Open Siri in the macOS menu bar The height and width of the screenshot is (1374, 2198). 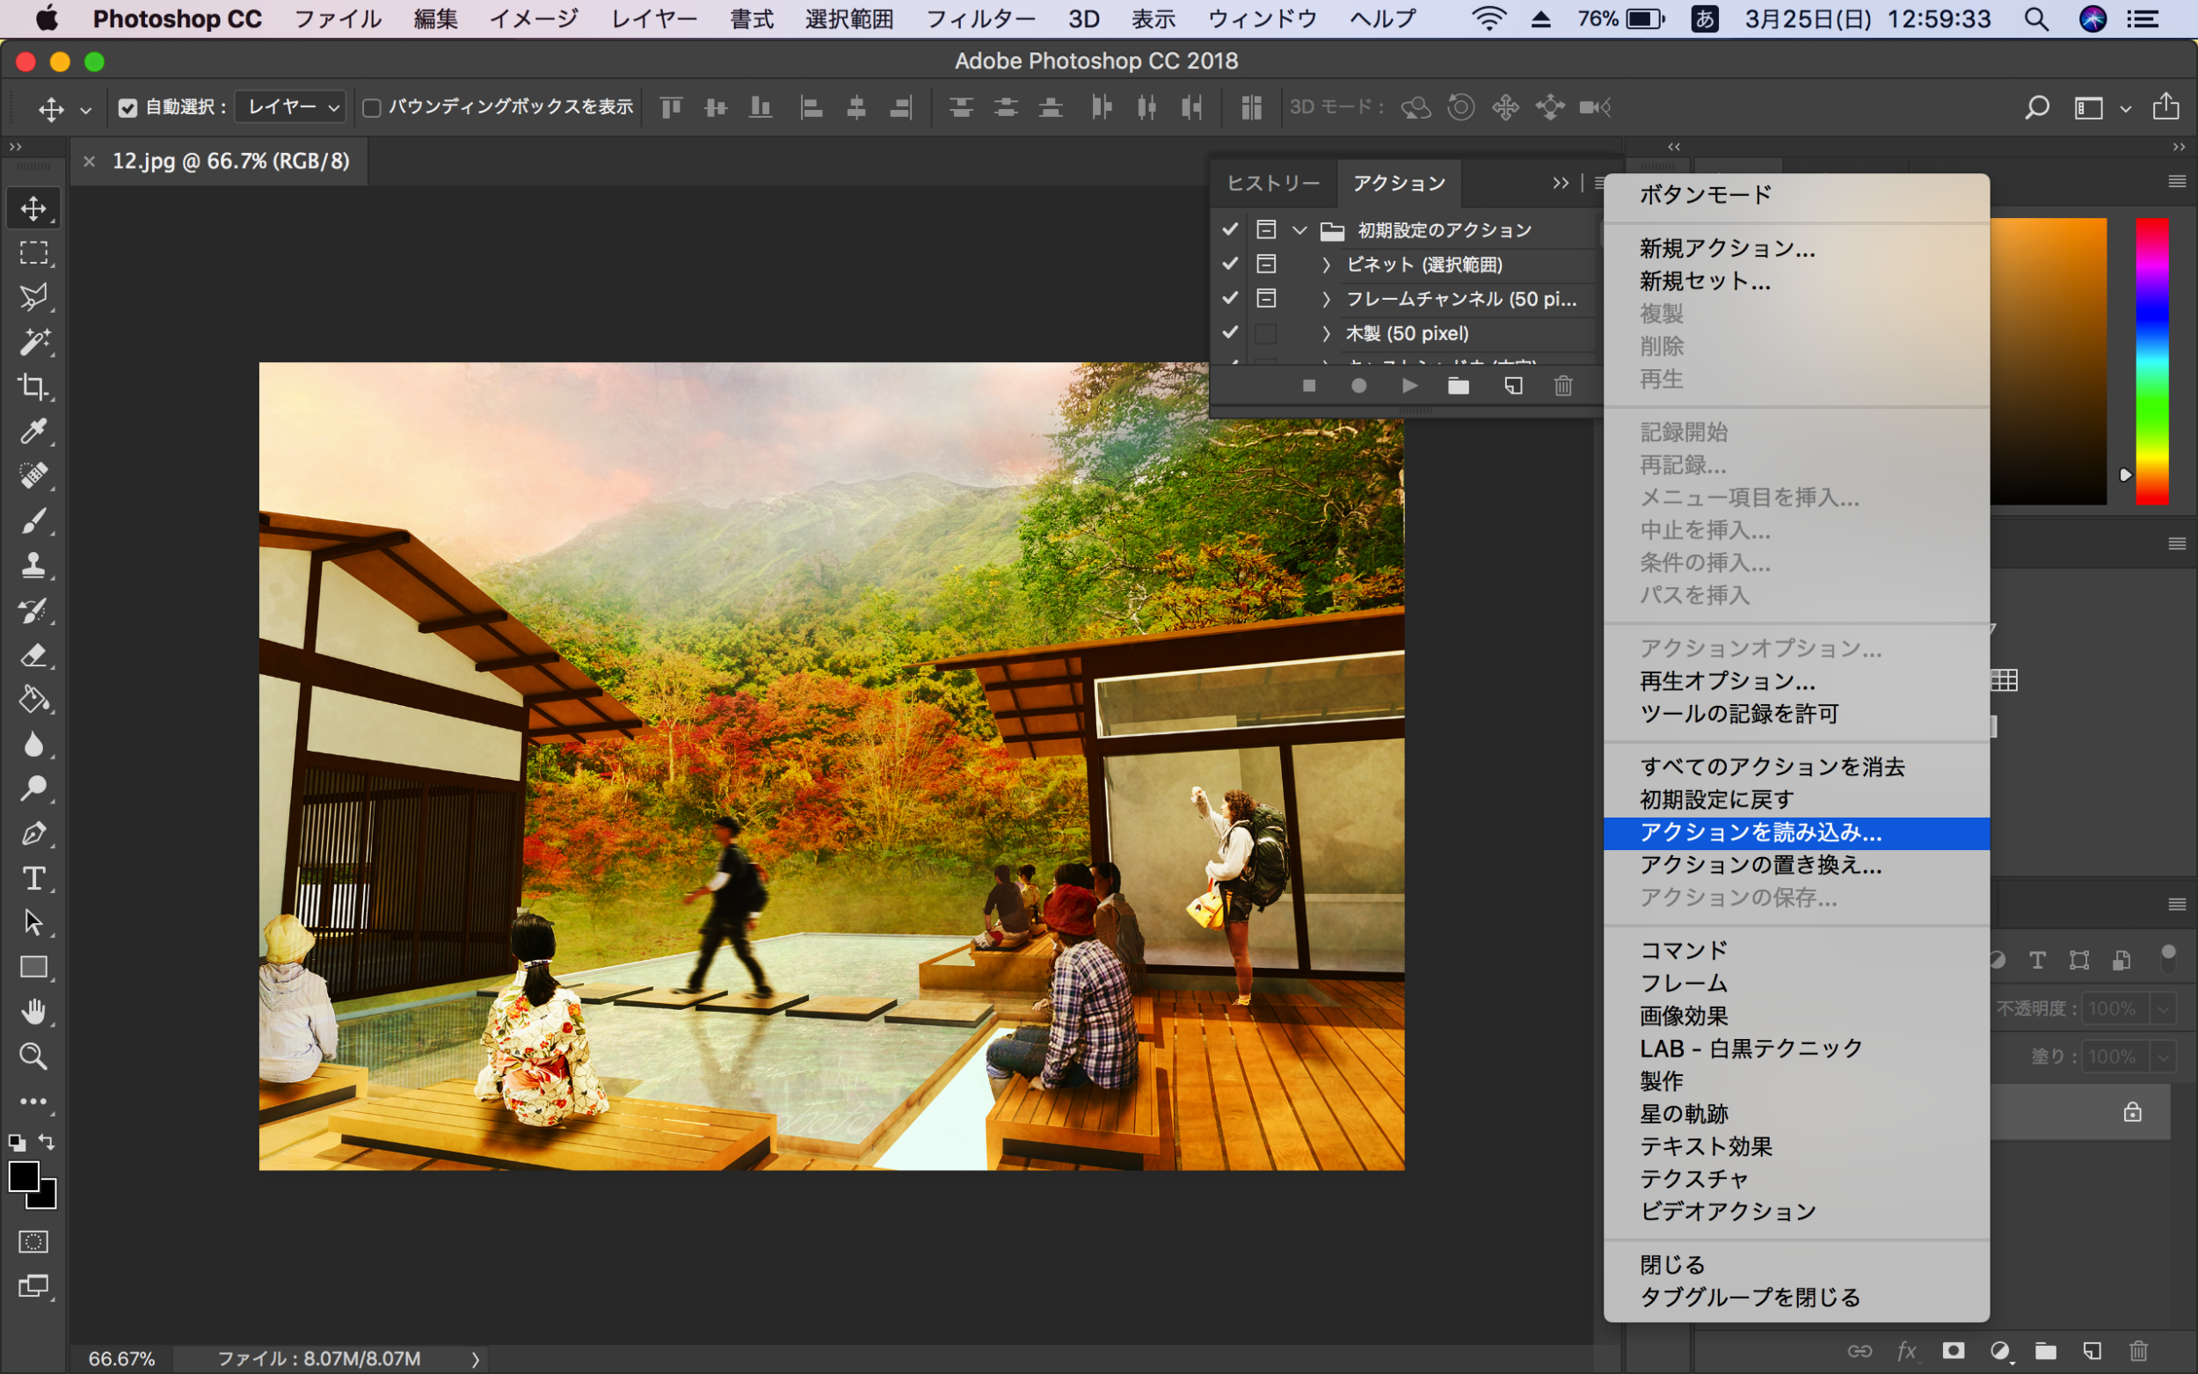2092,19
